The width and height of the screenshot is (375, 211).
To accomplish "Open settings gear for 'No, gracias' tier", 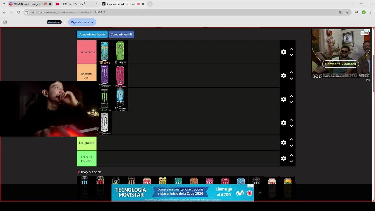I will pyautogui.click(x=283, y=142).
